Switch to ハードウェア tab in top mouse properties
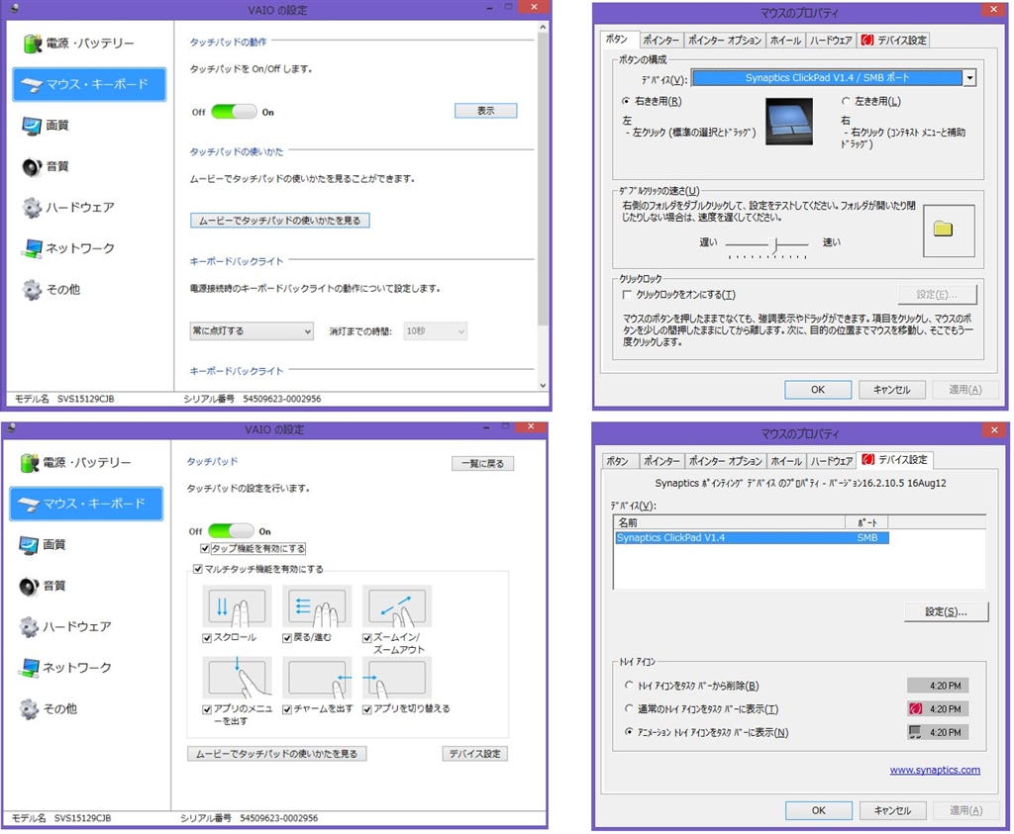The image size is (1014, 834). 831,40
